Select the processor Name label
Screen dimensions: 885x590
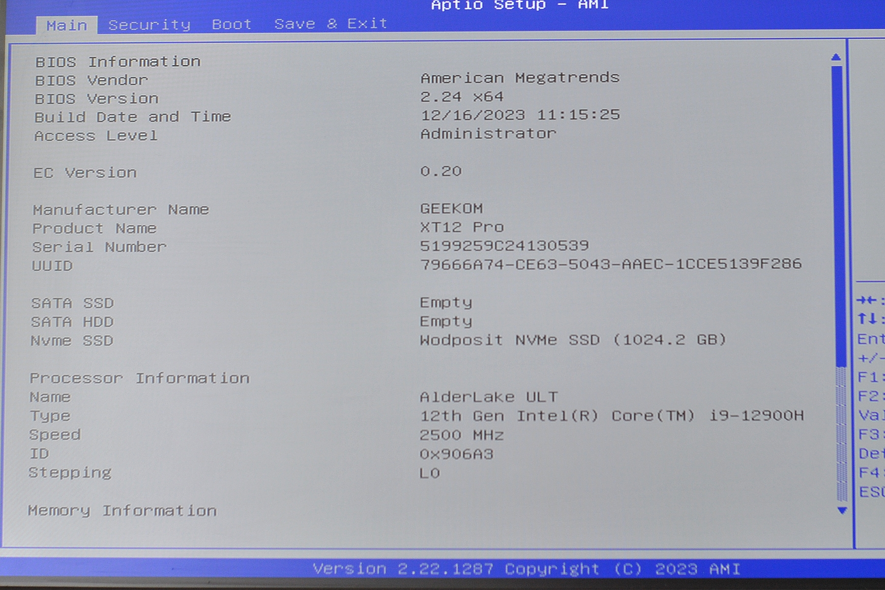(x=50, y=397)
